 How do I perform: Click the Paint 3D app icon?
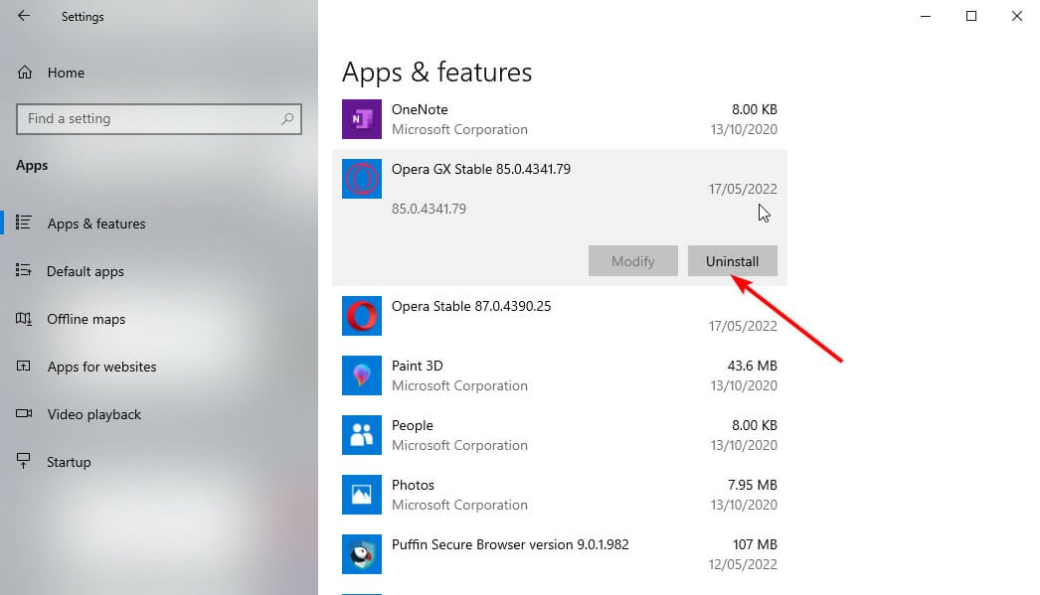tap(362, 375)
